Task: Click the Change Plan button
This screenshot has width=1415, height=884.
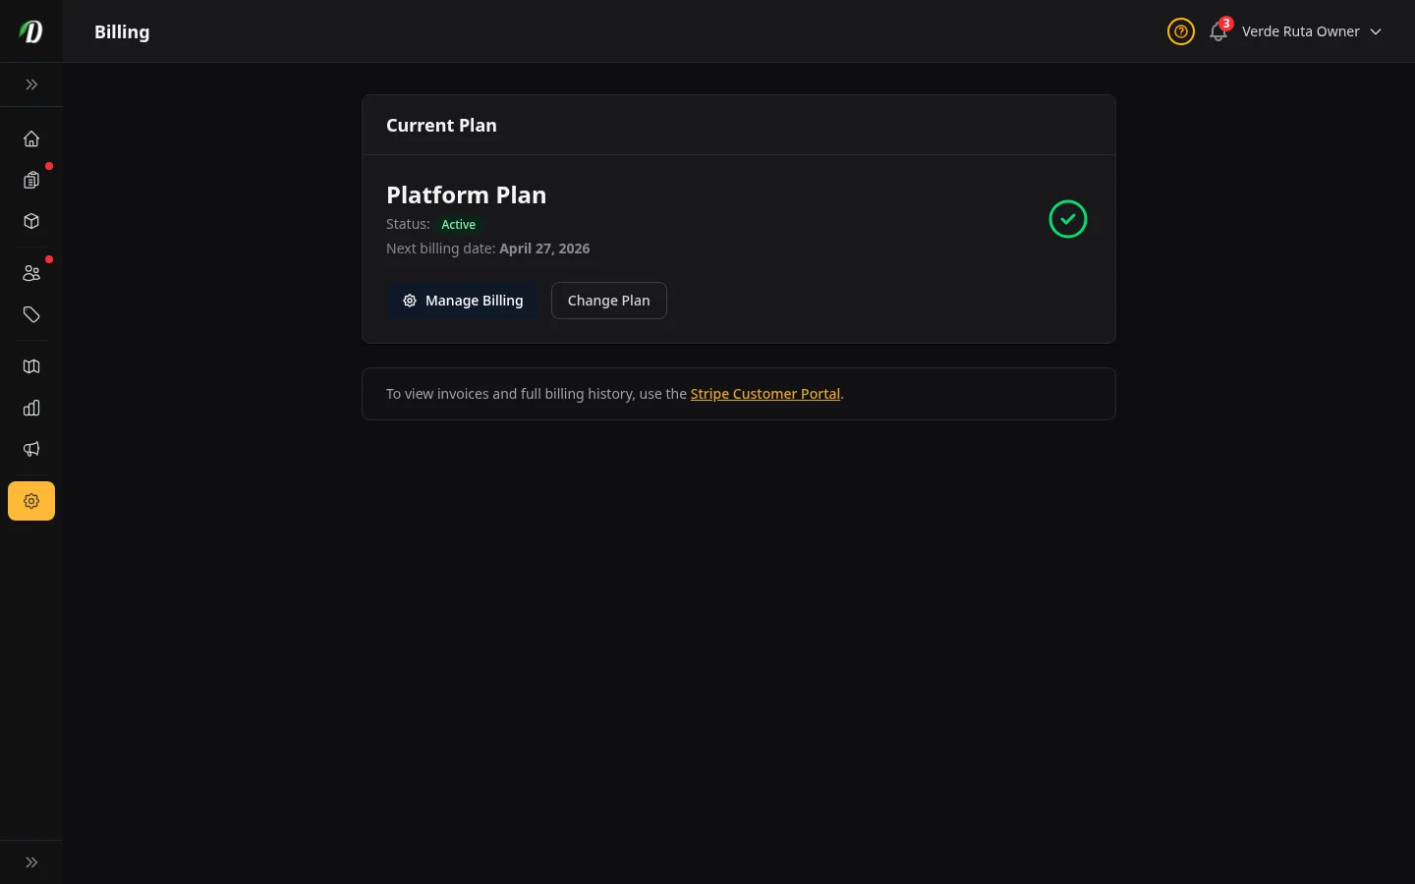Action: [608, 301]
